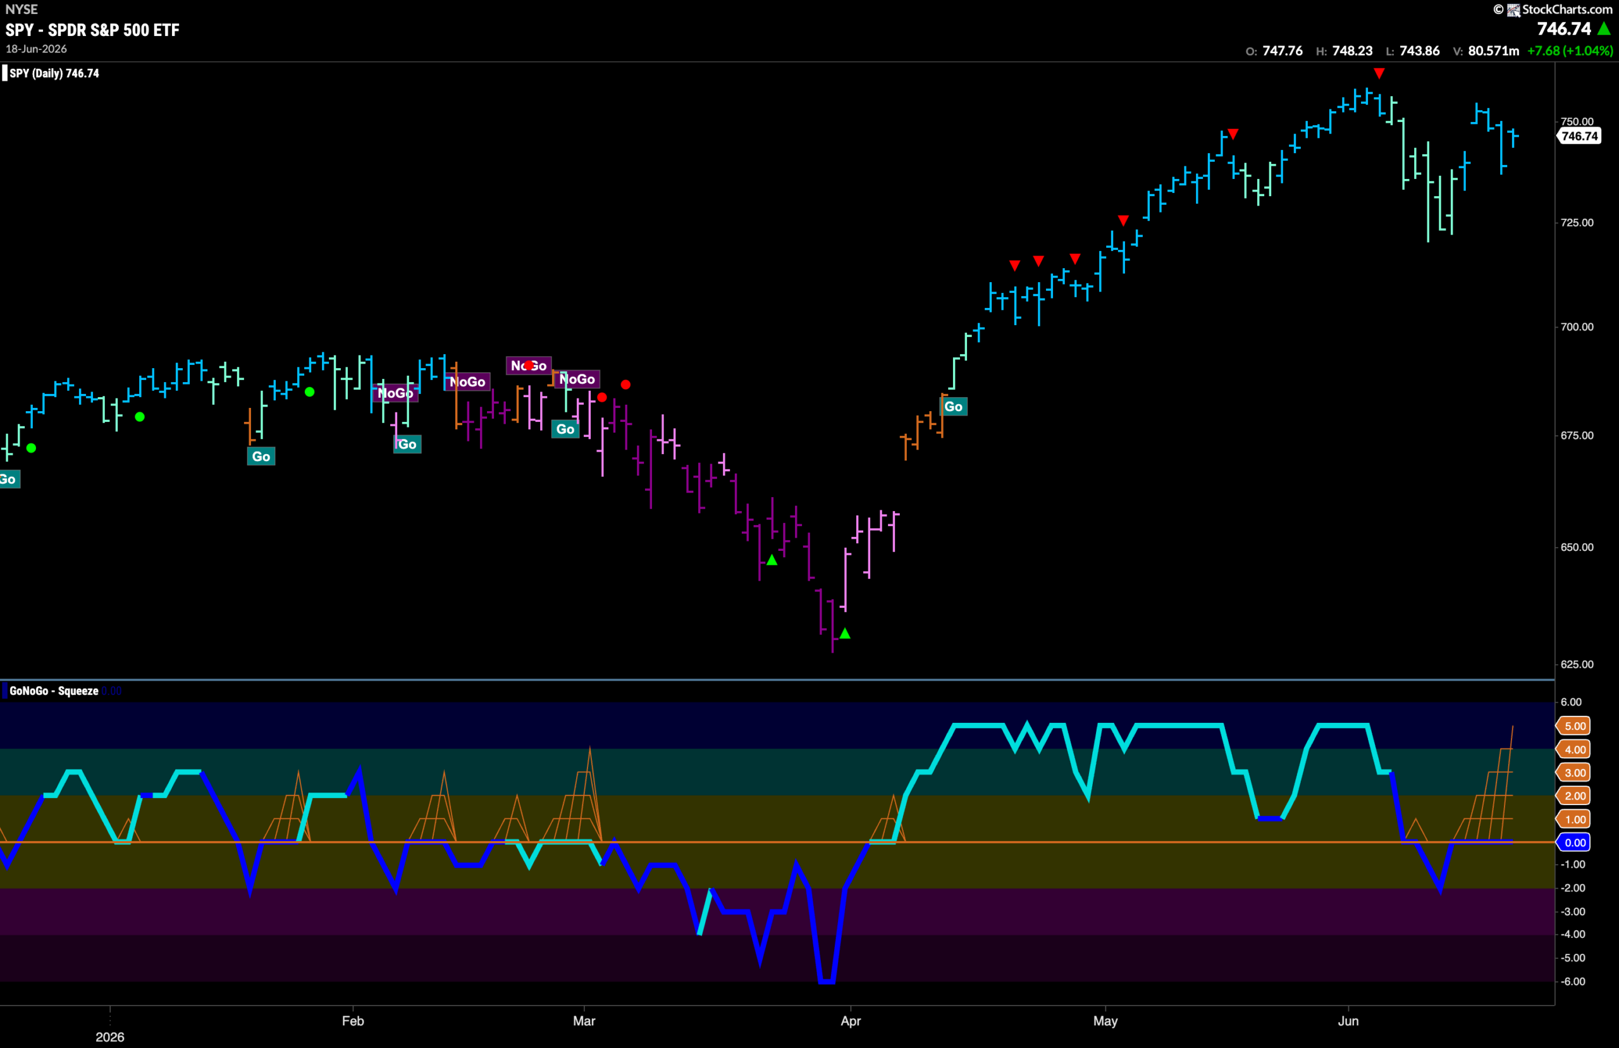Screen dimensions: 1619x1048
Task: Select the Apr month label
Action: 851,1021
